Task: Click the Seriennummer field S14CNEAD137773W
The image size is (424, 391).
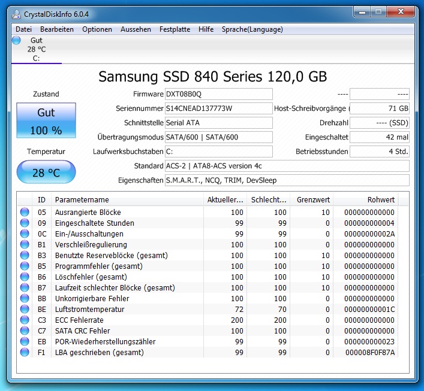Action: tap(219, 108)
